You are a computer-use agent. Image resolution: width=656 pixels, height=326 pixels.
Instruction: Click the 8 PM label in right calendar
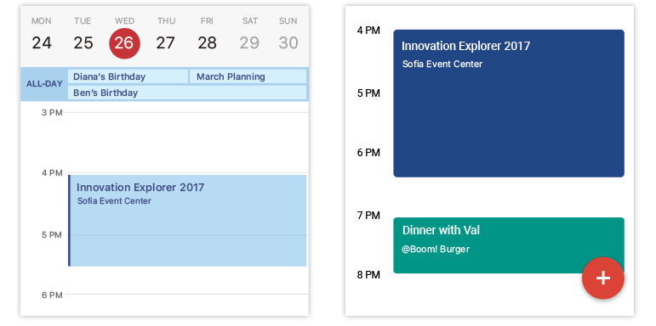[368, 275]
